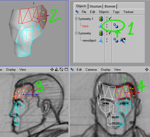Click the pin icon in the front viewport menu bar

click(x=72, y=70)
